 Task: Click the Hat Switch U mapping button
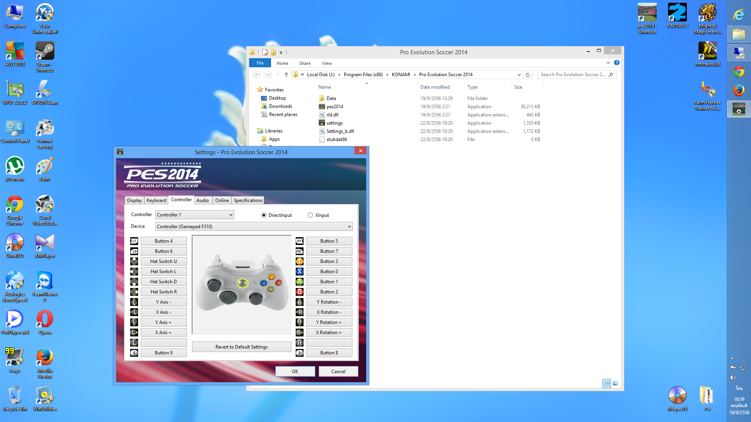point(163,261)
